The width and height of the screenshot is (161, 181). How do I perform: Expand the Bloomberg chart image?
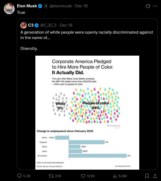[87, 113]
